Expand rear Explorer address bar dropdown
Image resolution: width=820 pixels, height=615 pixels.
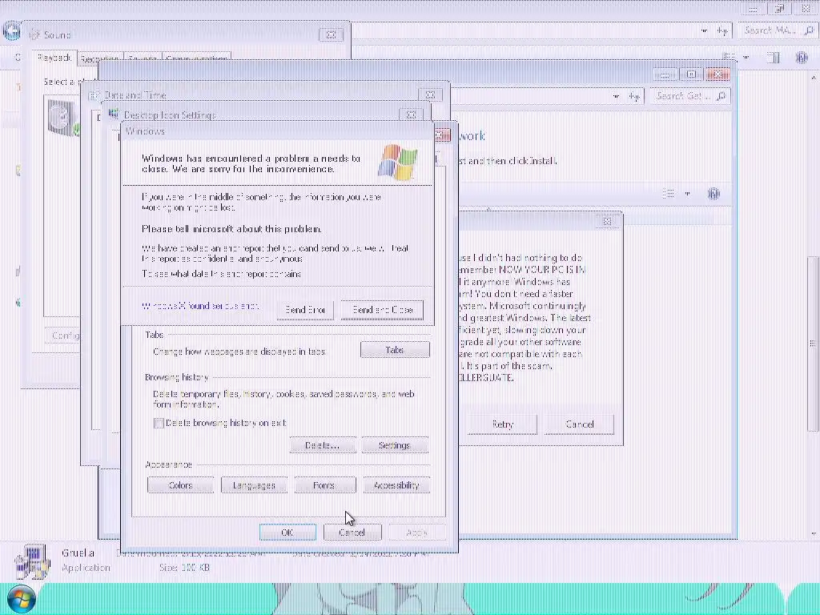click(x=704, y=31)
